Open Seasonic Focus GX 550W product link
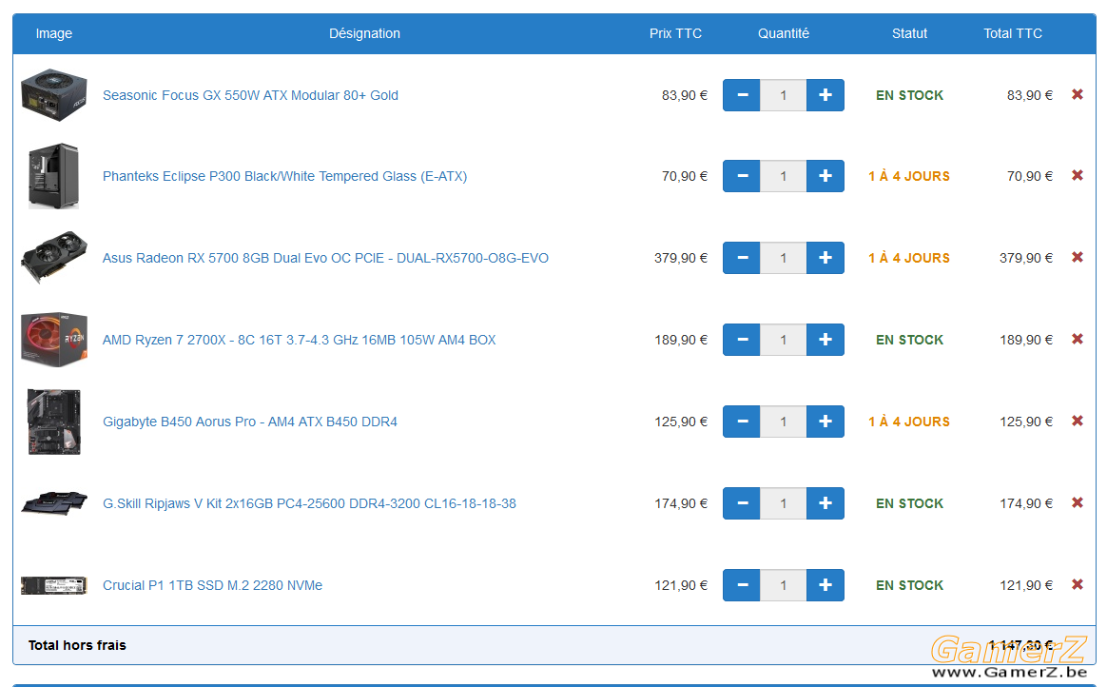 click(251, 95)
